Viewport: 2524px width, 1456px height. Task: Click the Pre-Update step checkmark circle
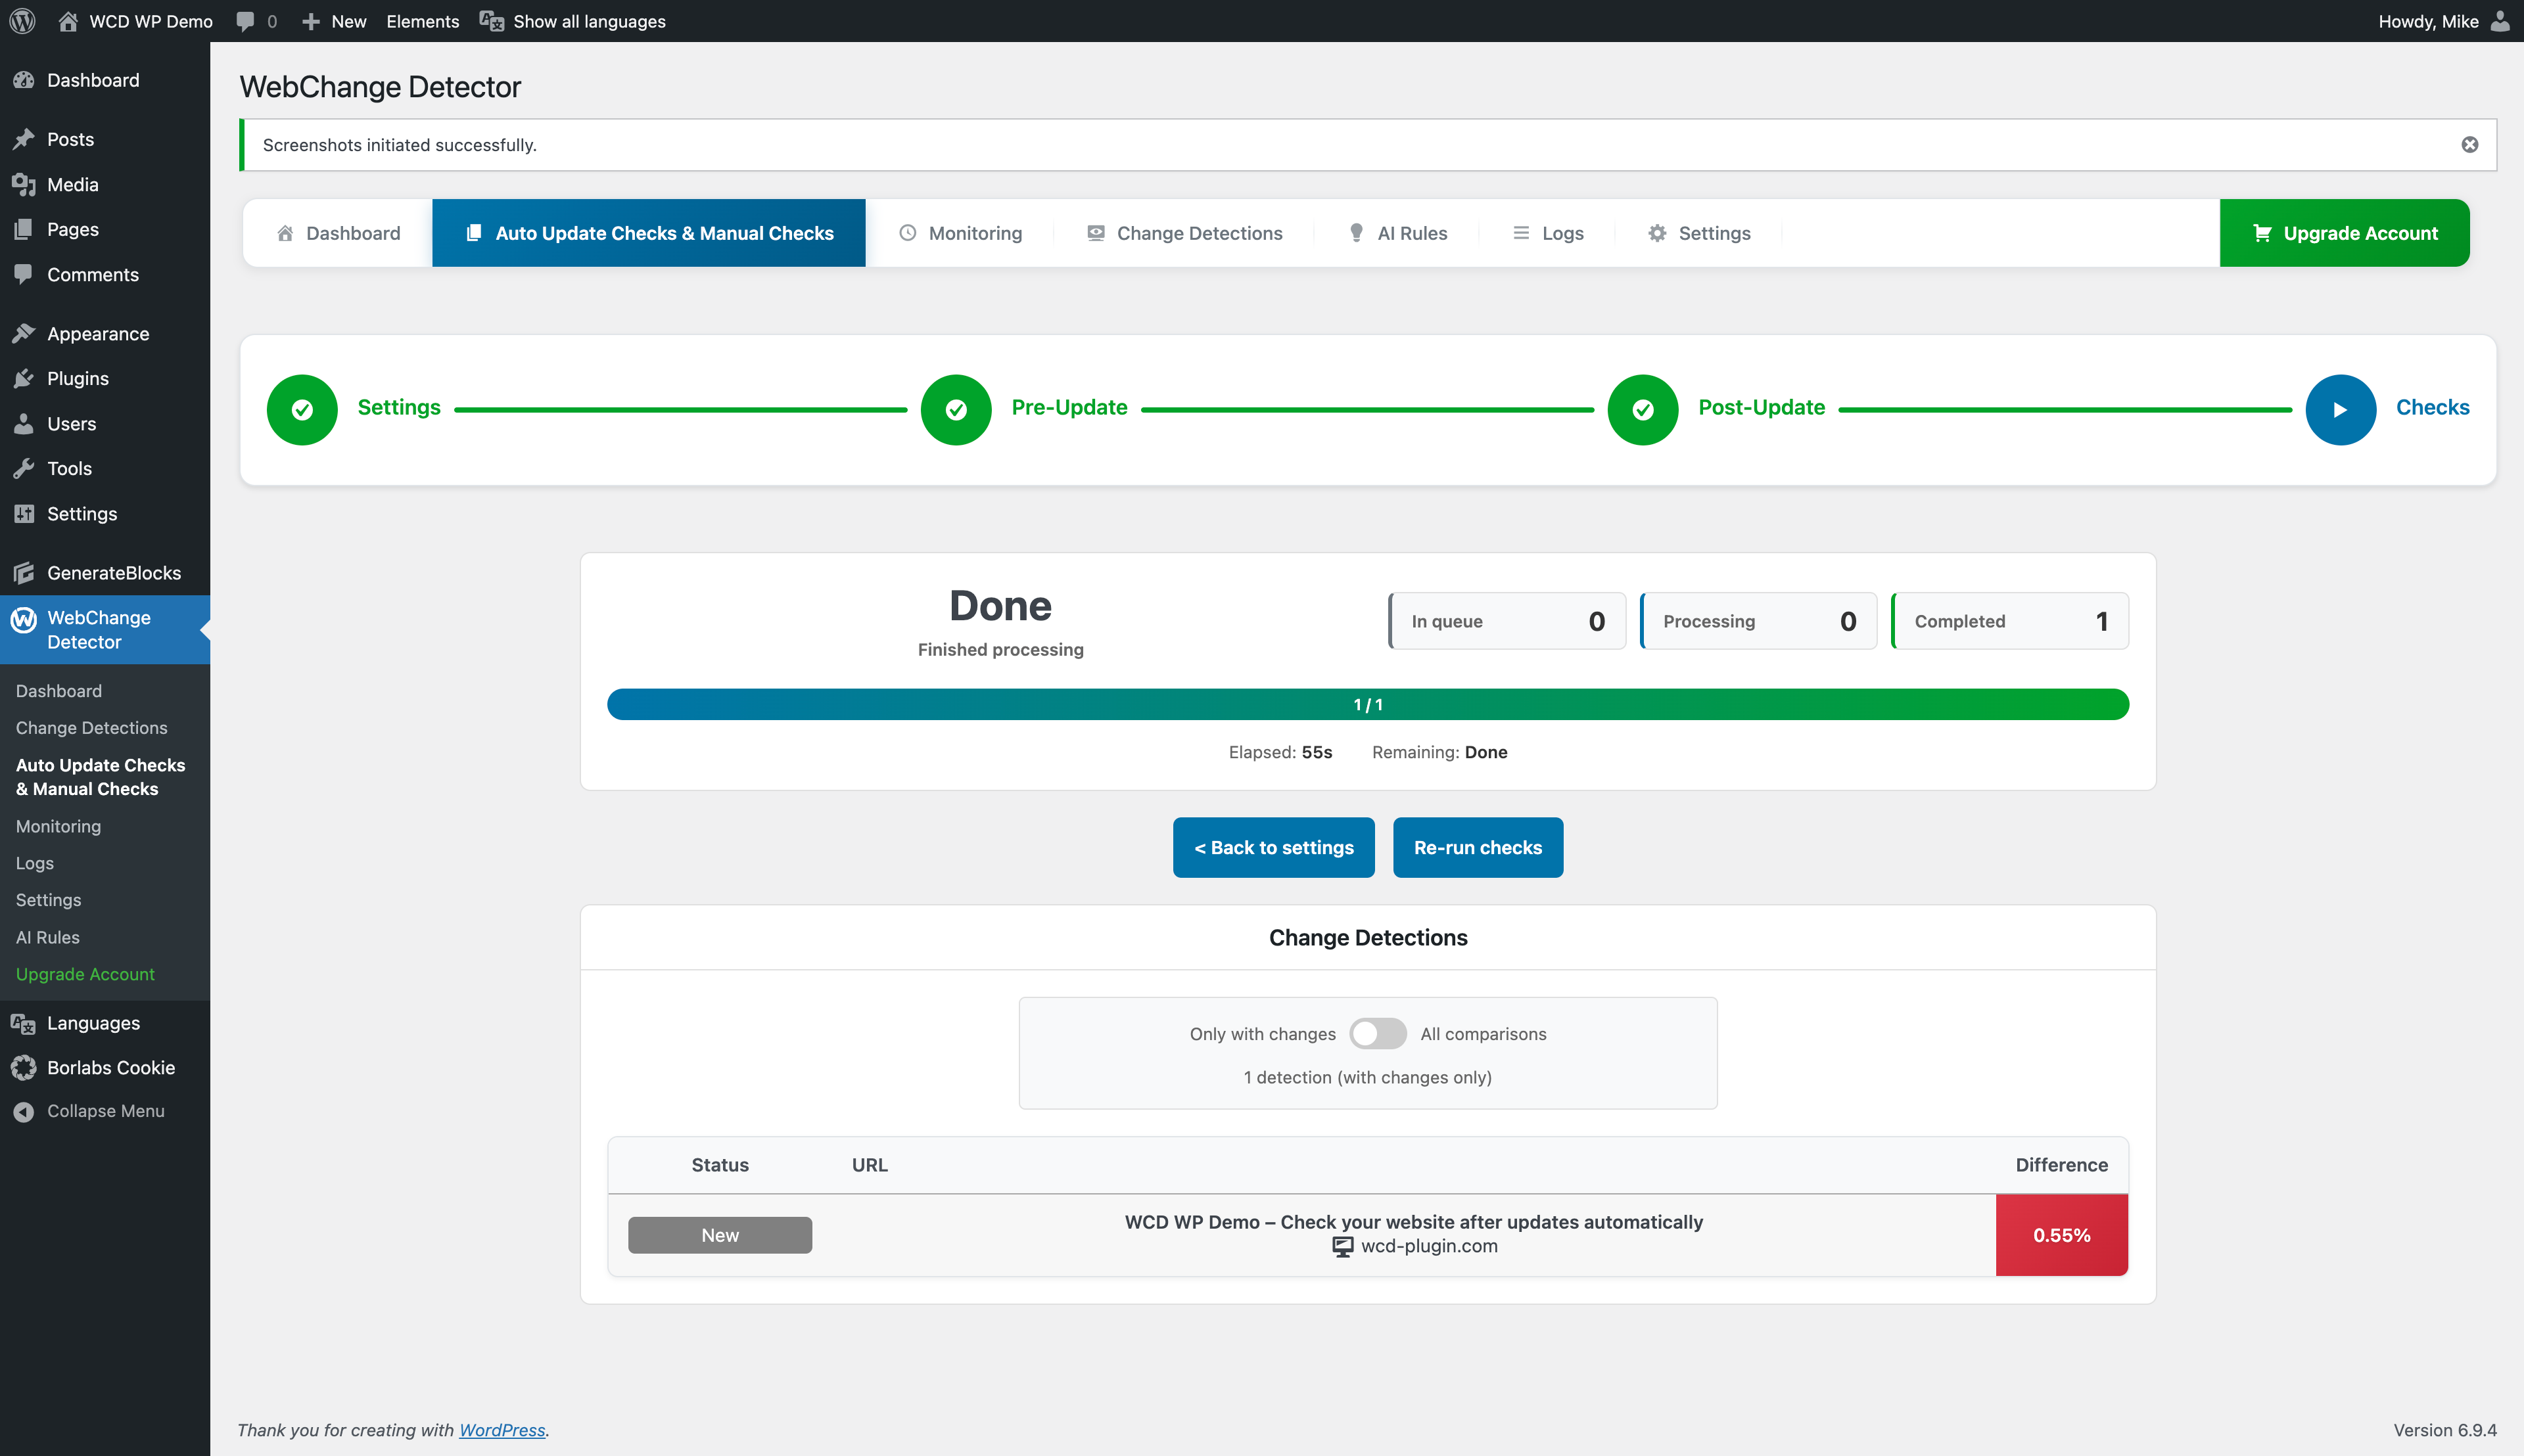tap(956, 410)
